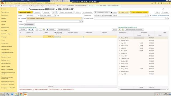This screenshot has width=171, height=96.
Task: Toggle the 'Расшифровка оплаты' button
Action: (x=102, y=12)
